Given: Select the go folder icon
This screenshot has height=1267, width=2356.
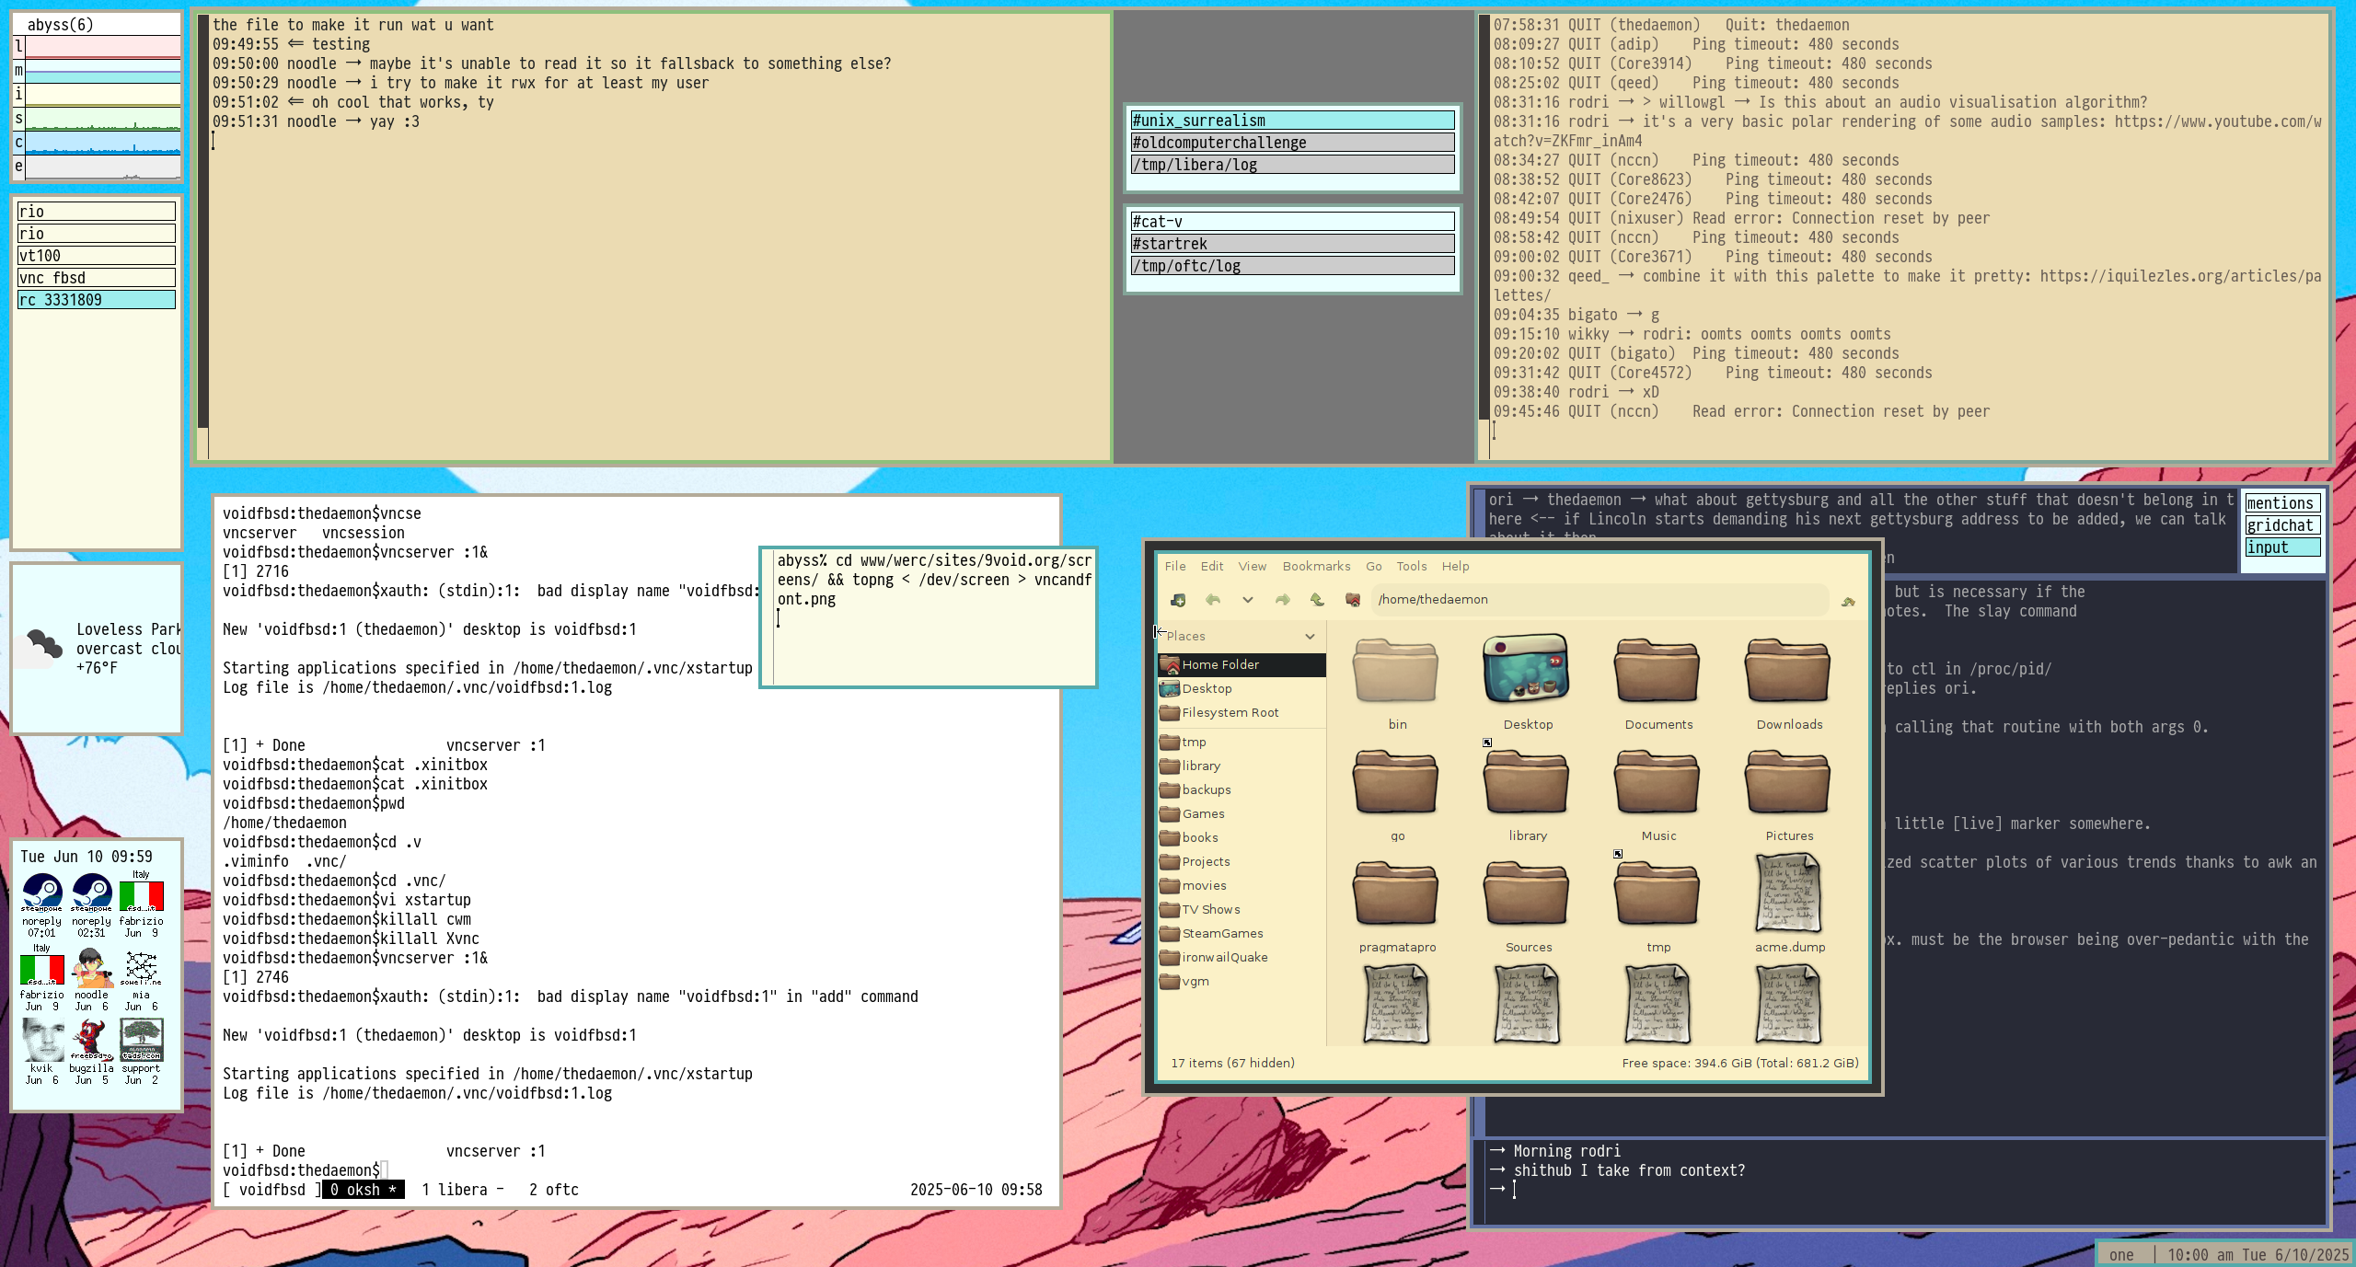Looking at the screenshot, I should click(x=1396, y=783).
